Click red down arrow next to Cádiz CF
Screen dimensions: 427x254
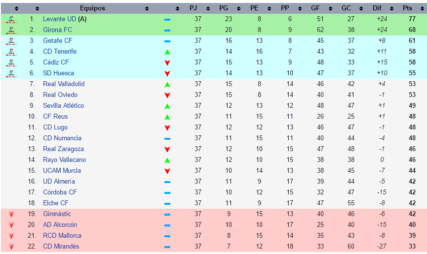pyautogui.click(x=167, y=63)
